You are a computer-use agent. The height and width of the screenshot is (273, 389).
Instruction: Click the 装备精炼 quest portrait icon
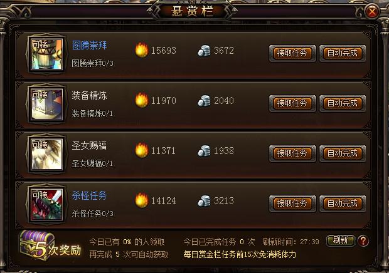click(x=46, y=104)
